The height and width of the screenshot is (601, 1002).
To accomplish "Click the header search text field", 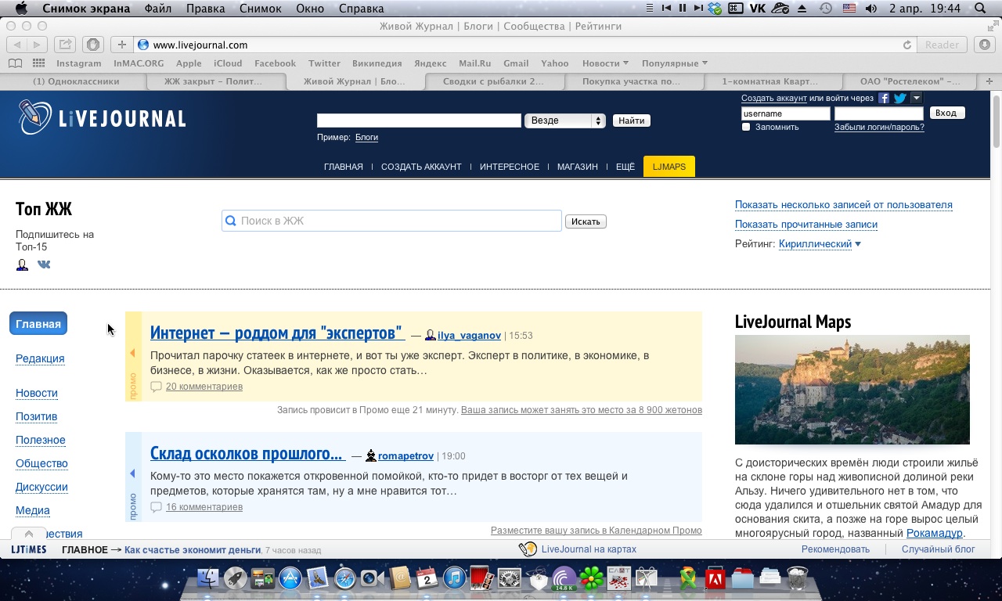I will point(419,121).
